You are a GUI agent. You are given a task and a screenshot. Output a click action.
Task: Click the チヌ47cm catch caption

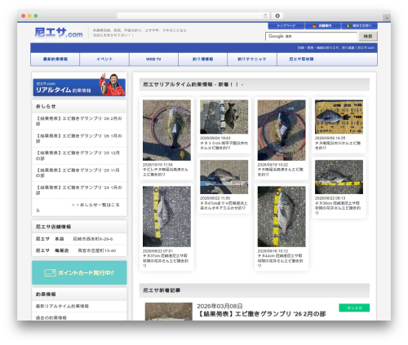point(224,206)
